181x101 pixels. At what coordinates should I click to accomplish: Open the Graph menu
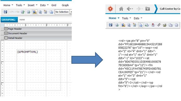65,5
